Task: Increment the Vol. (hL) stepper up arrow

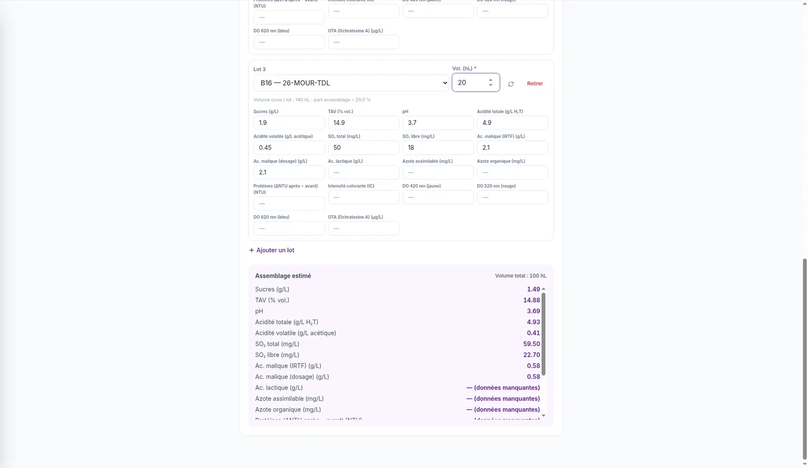Action: pos(490,80)
